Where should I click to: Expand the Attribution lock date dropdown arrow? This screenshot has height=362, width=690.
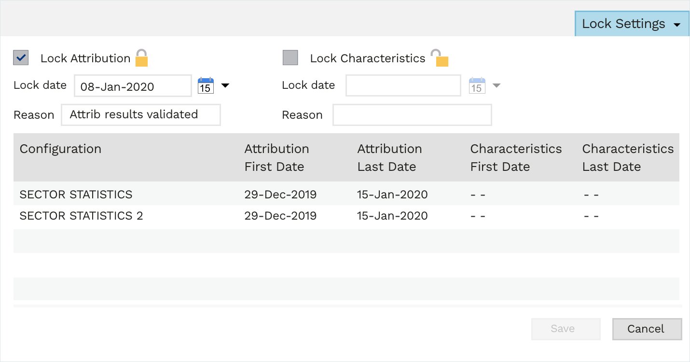tap(225, 86)
